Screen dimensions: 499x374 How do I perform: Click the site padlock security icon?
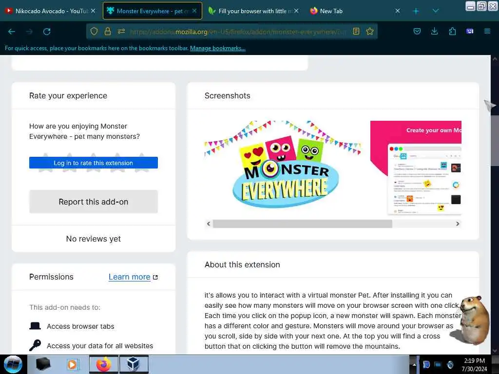tap(108, 31)
